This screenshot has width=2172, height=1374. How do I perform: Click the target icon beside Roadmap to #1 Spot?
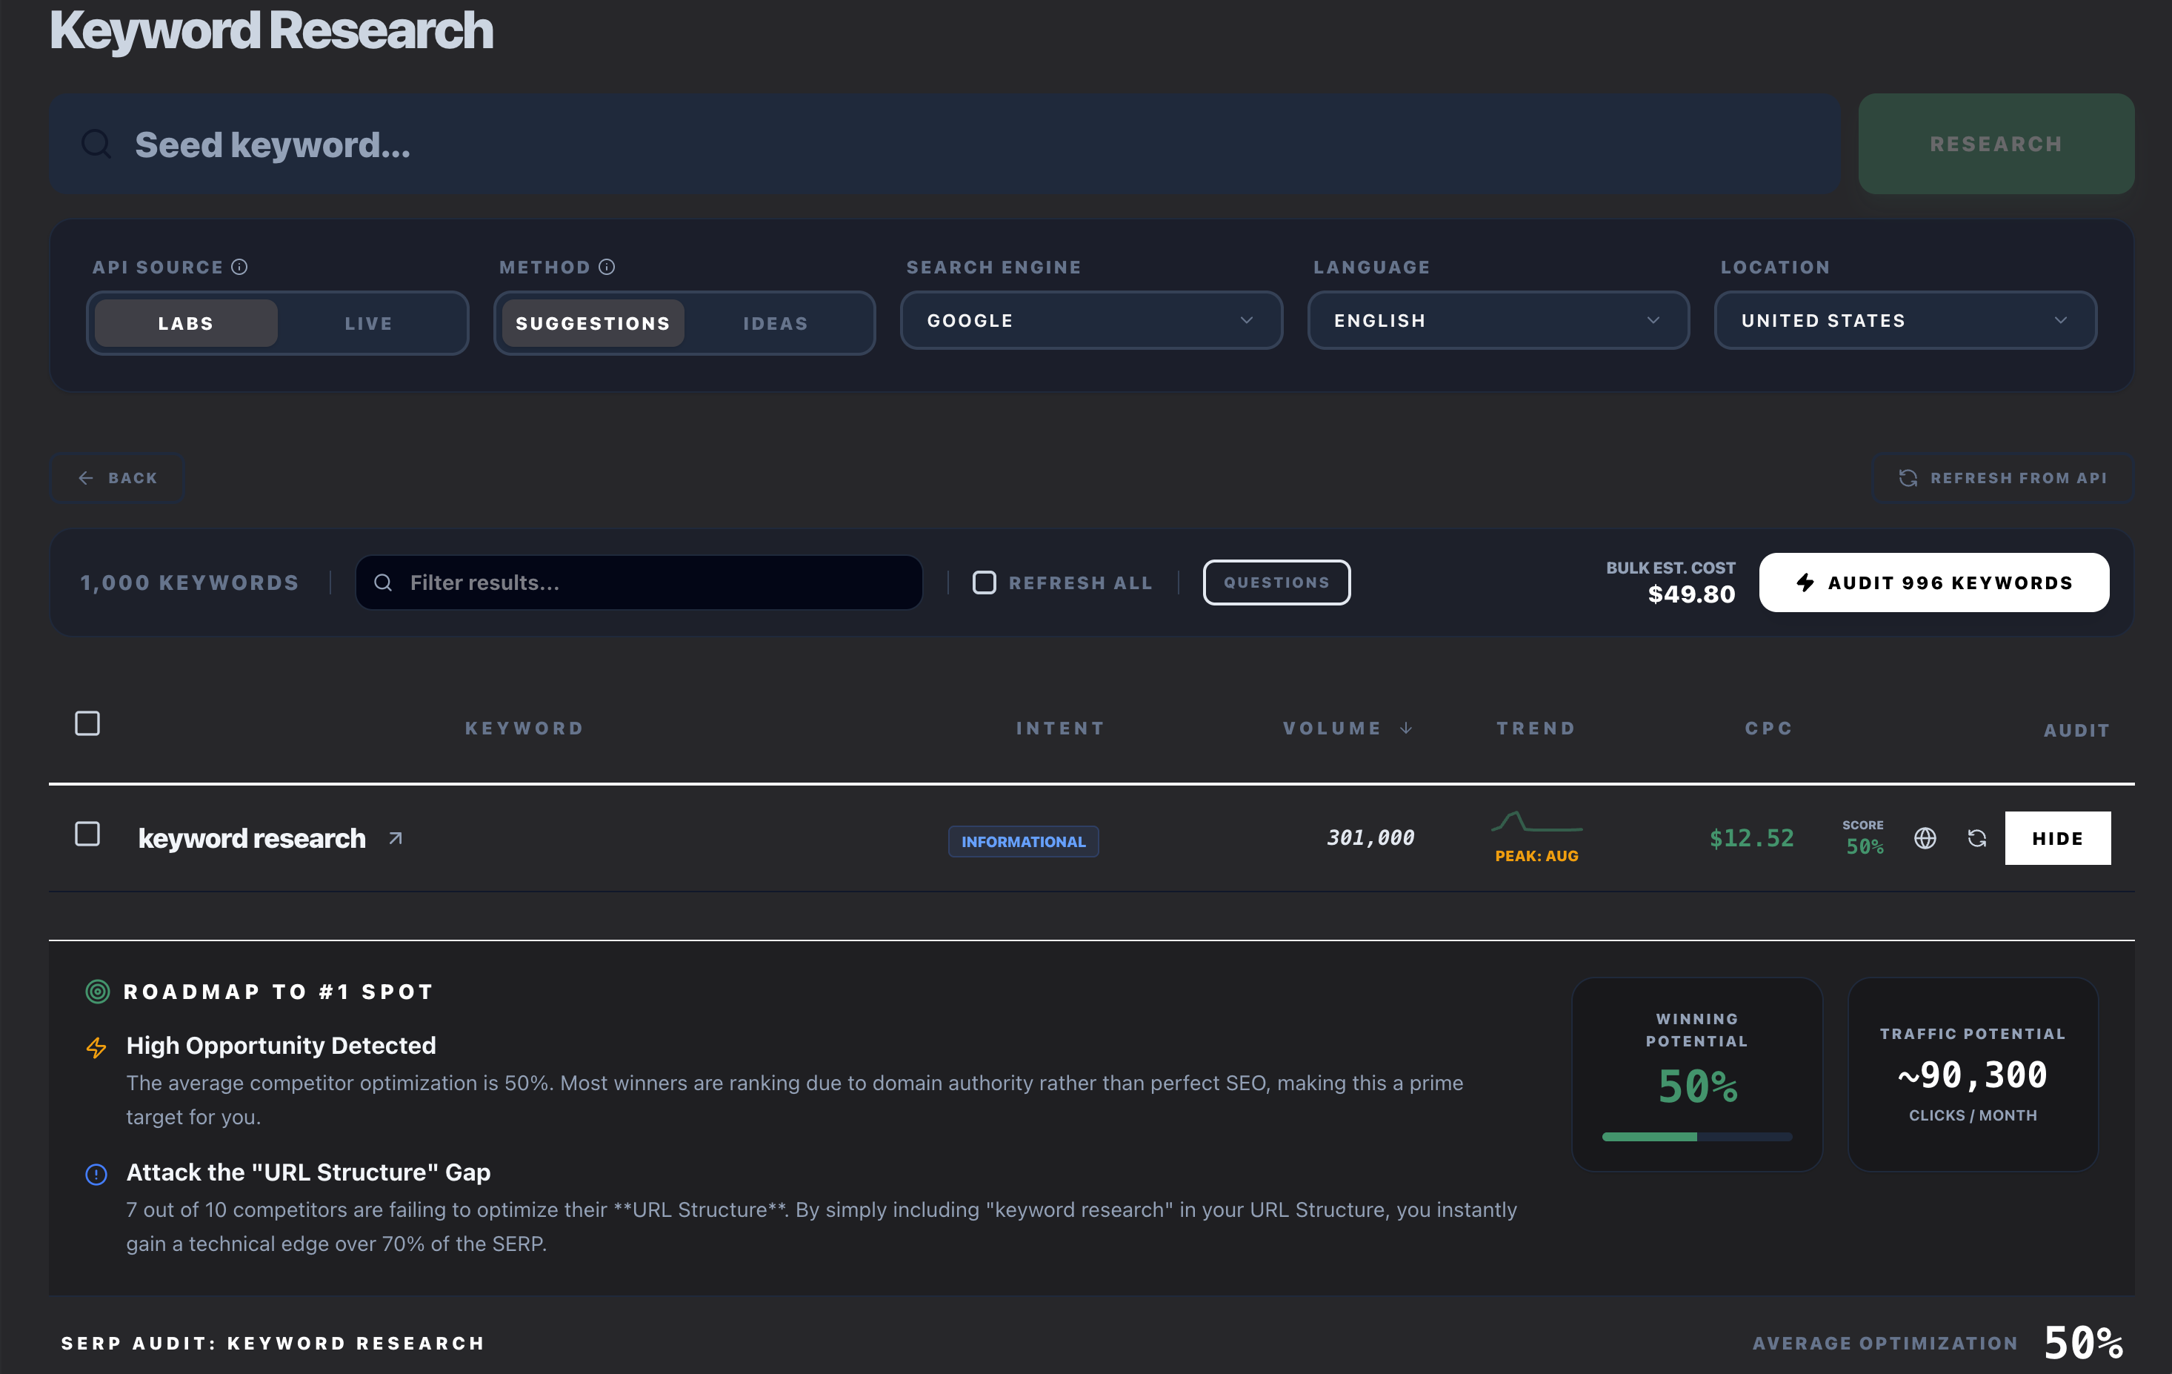click(98, 992)
